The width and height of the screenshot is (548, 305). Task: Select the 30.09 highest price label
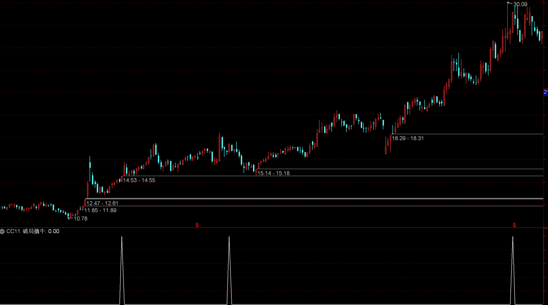(x=520, y=5)
